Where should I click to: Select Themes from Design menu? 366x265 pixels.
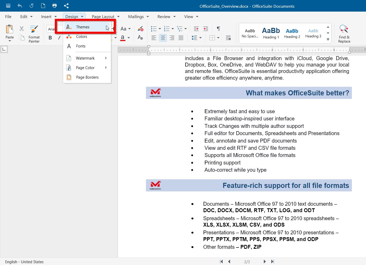click(x=87, y=27)
